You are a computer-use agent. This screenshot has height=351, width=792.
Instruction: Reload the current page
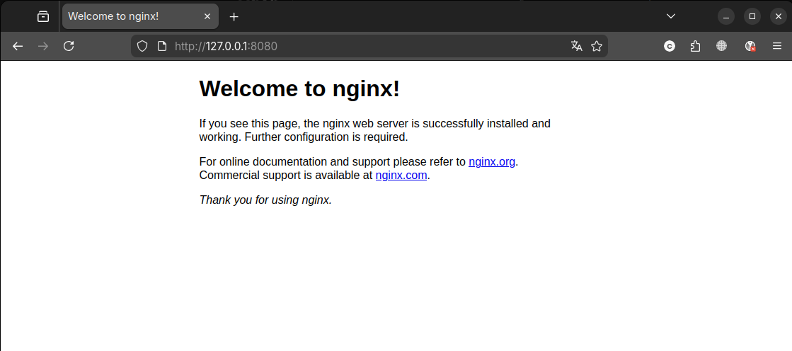69,46
